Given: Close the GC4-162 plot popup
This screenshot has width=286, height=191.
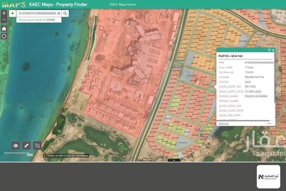Looking at the screenshot, I should [x=273, y=50].
